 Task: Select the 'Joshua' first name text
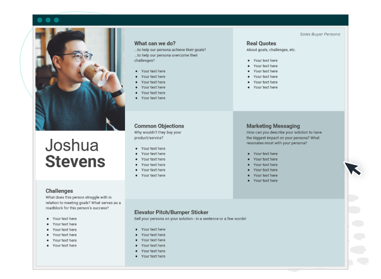pos(72,145)
